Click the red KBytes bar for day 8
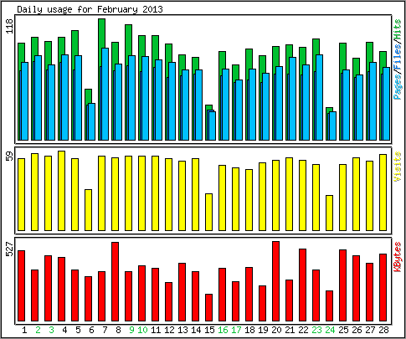Image resolution: width=406 pixels, height=339 pixels. click(x=115, y=282)
